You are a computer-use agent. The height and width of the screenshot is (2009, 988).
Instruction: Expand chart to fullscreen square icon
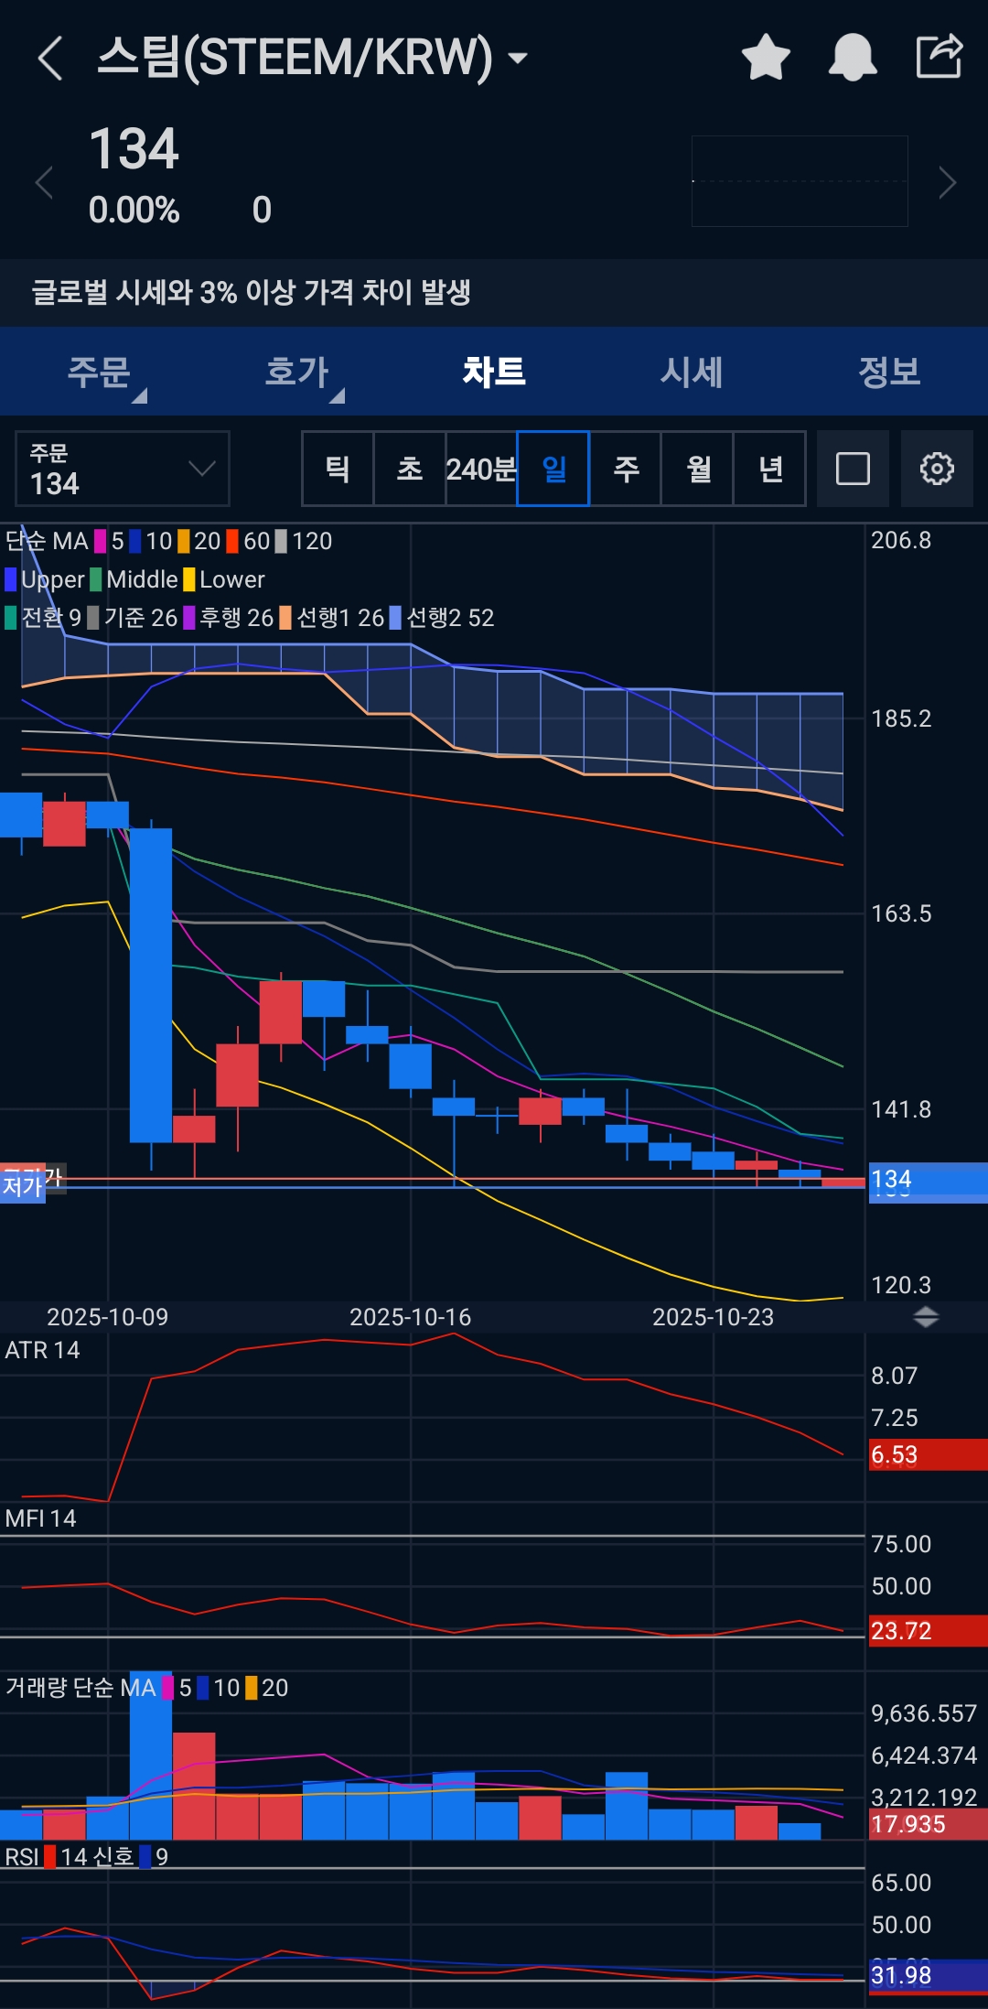[853, 469]
